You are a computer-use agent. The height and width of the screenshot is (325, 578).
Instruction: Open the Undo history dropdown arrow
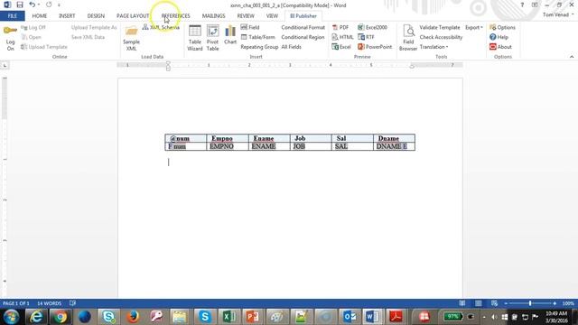click(x=39, y=5)
